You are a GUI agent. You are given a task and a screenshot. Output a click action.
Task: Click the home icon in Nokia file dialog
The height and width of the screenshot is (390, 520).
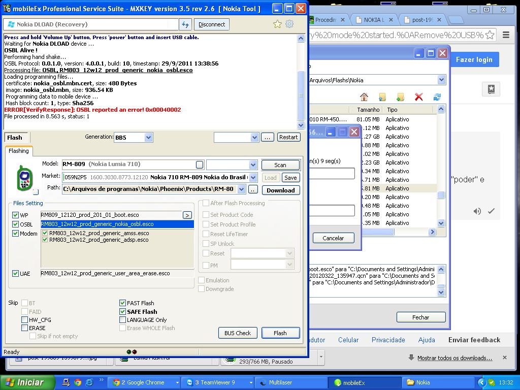click(364, 97)
